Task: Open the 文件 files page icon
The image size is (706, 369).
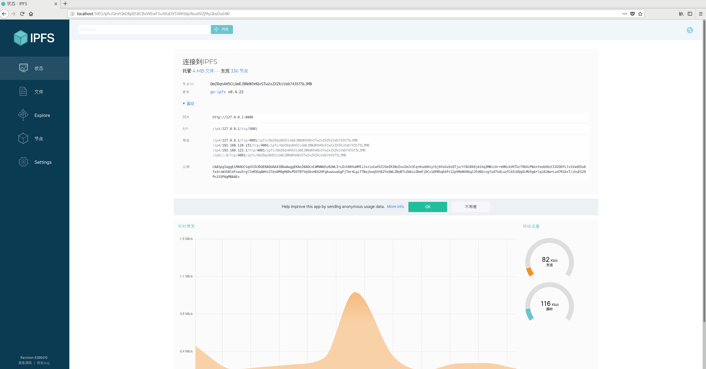Action: [x=23, y=91]
